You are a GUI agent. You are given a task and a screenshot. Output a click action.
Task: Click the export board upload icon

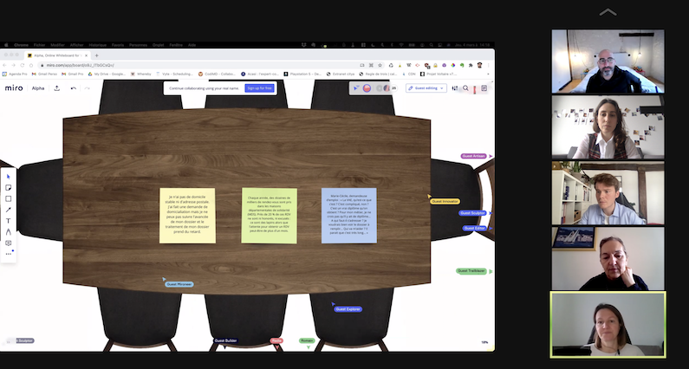(57, 87)
